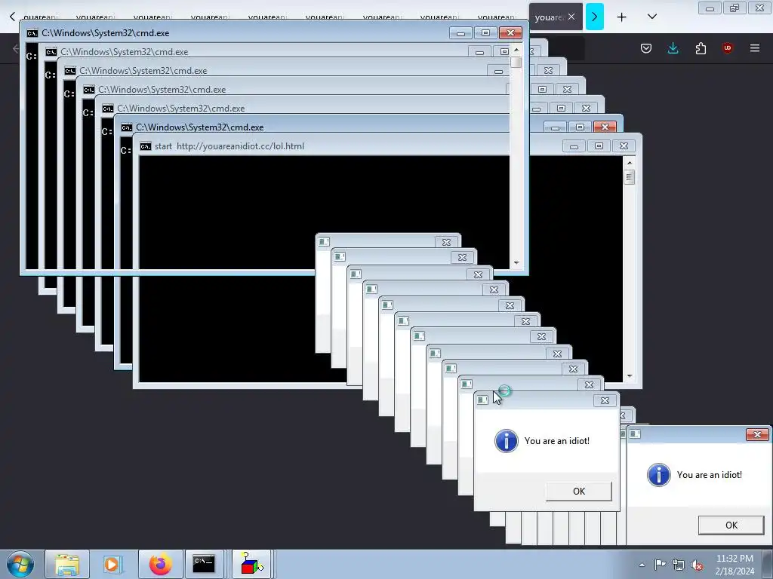
Task: Click the scroll-tabs-left arrow in Firefox
Action: point(12,17)
